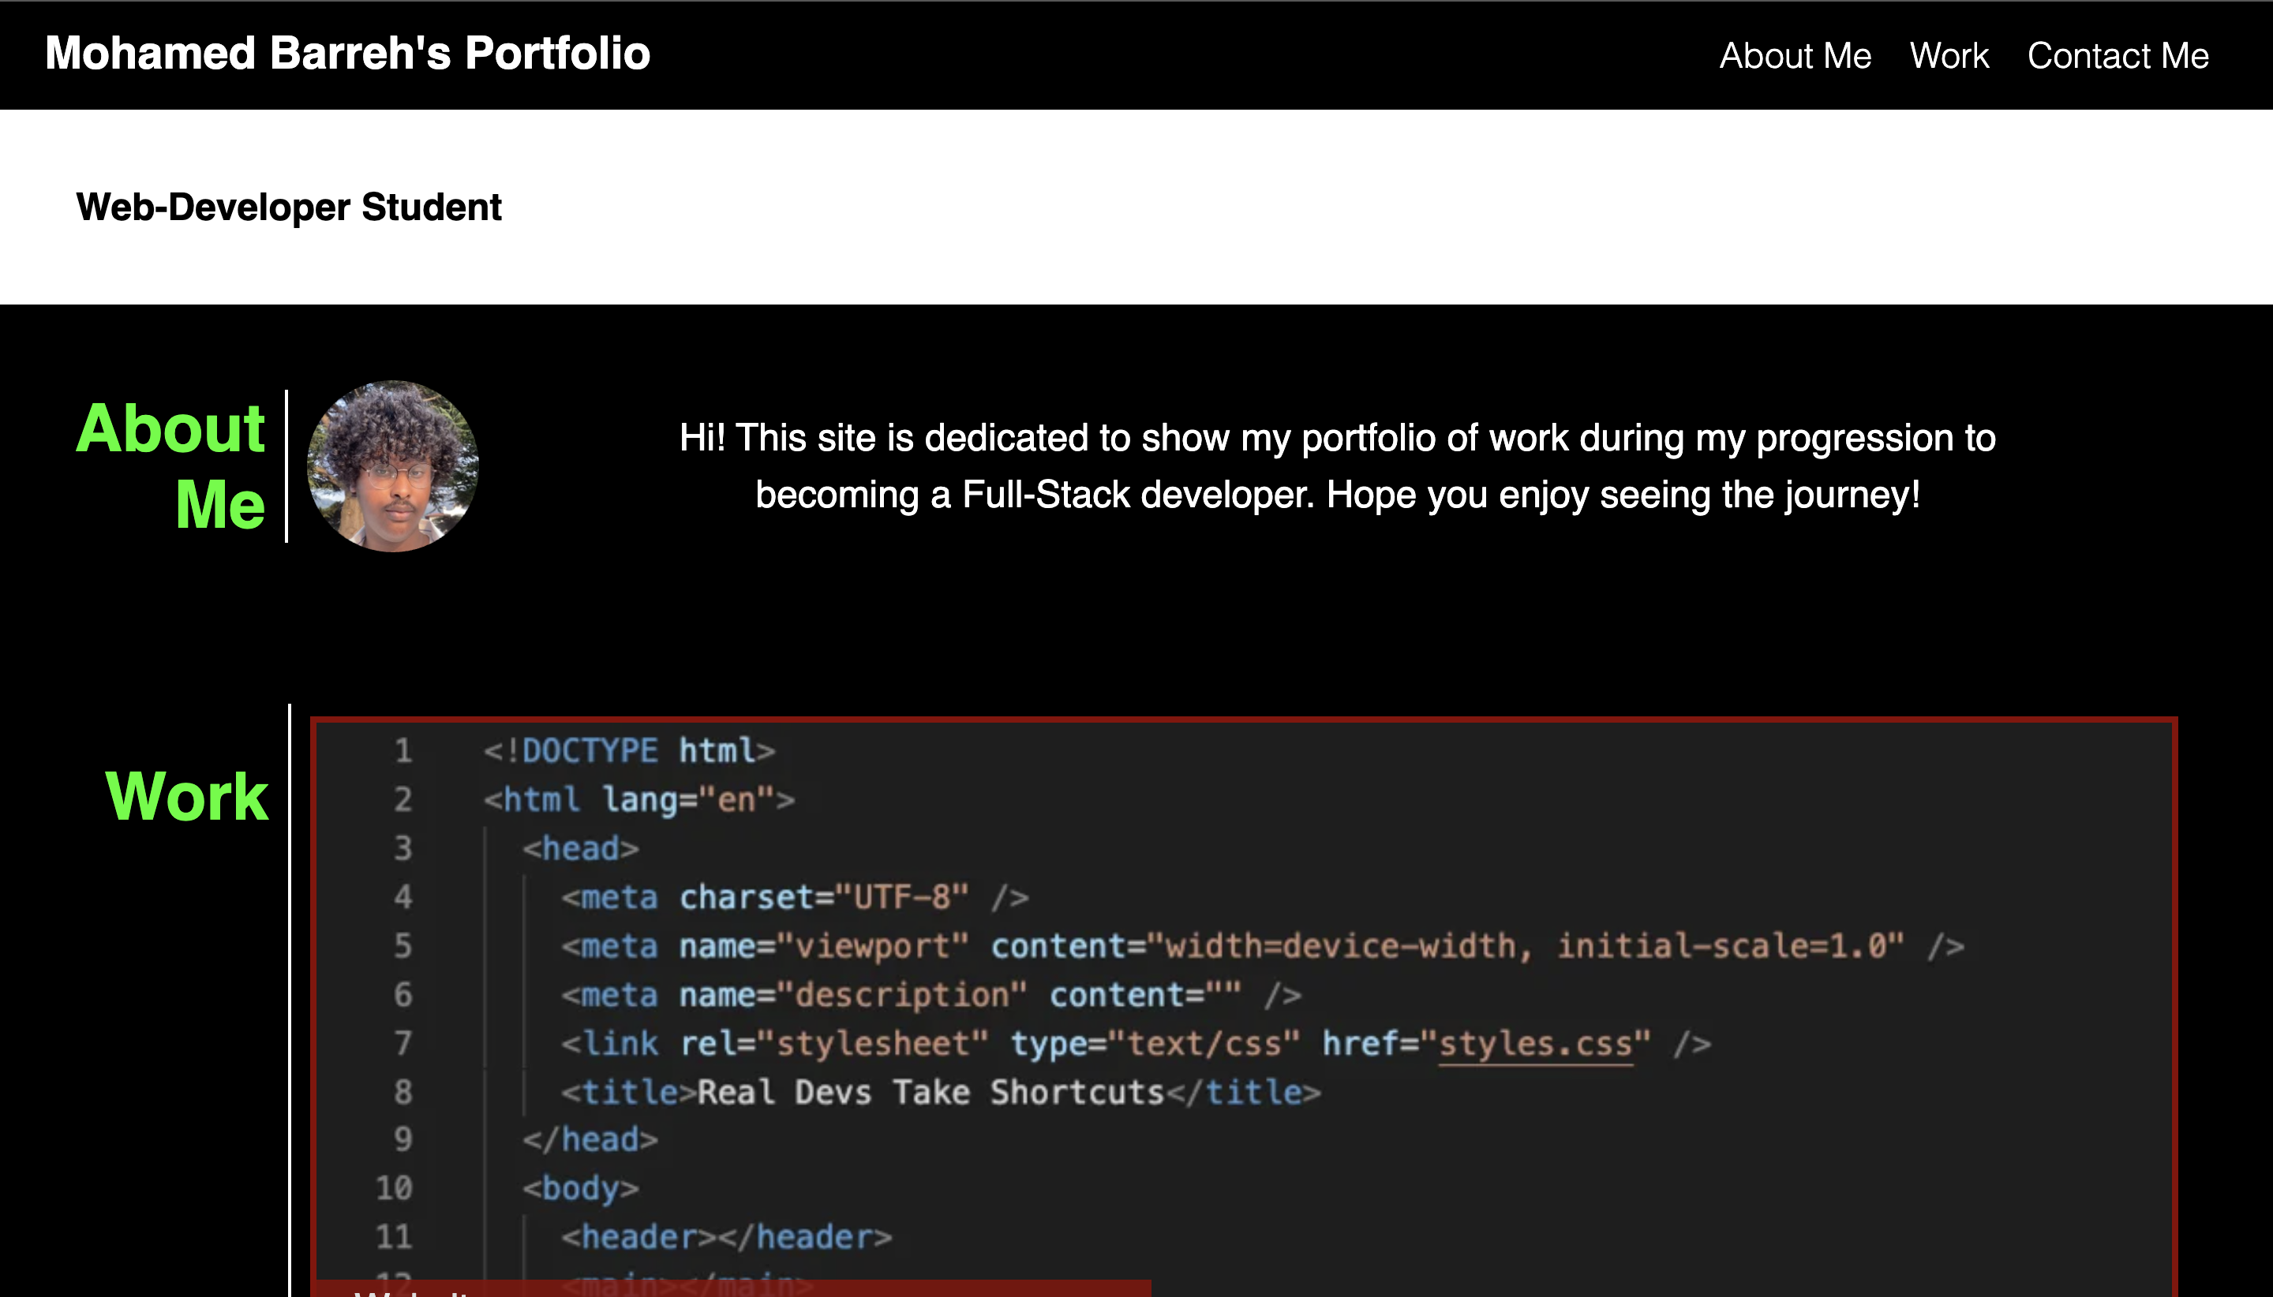Open the Contact Me navigation link
The image size is (2273, 1297).
pyautogui.click(x=2118, y=55)
